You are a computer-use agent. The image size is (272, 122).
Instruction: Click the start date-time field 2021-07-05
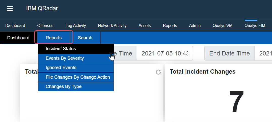(165, 53)
